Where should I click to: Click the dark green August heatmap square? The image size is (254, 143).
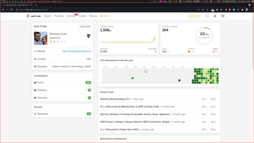(179, 80)
